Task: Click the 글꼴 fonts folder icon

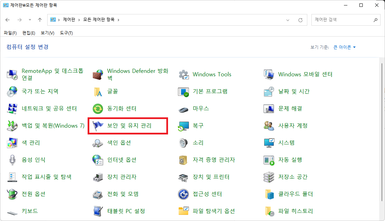Action: point(98,92)
